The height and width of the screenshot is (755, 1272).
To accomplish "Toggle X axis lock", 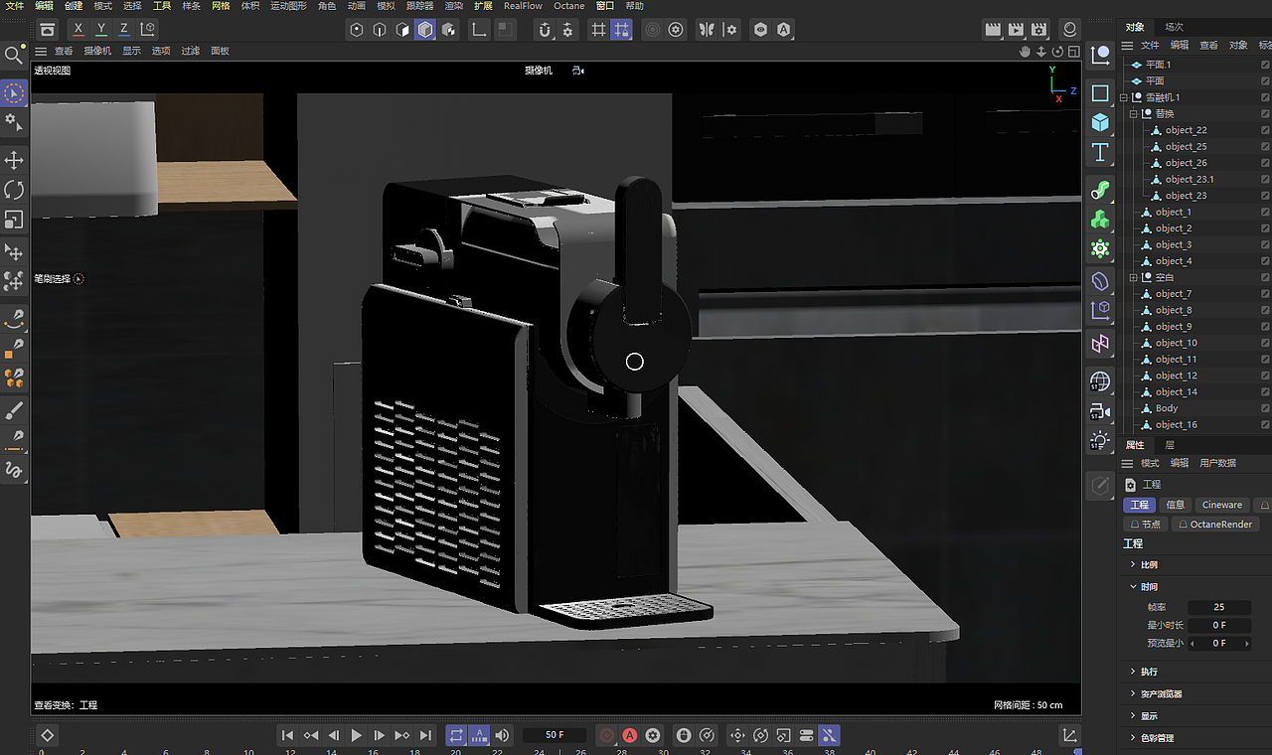I will click(79, 29).
